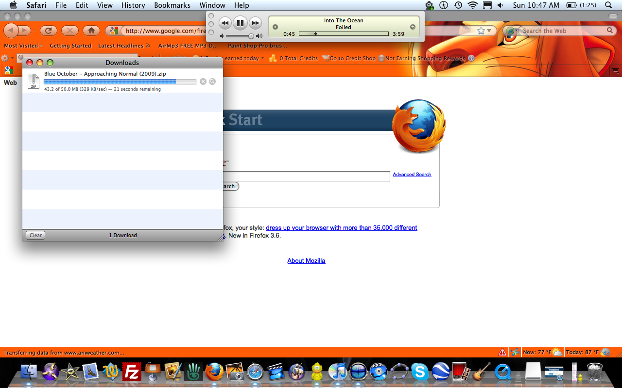Go to previous track in mini player
Viewport: 622px width, 388px height.
(225, 23)
